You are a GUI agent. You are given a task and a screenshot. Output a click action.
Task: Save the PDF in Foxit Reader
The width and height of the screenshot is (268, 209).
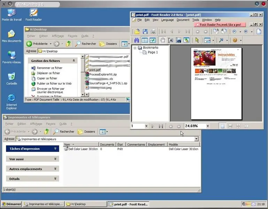145,32
